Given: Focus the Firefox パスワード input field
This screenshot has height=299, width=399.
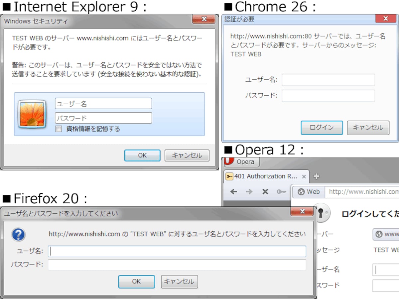Looking at the screenshot, I should [177, 265].
